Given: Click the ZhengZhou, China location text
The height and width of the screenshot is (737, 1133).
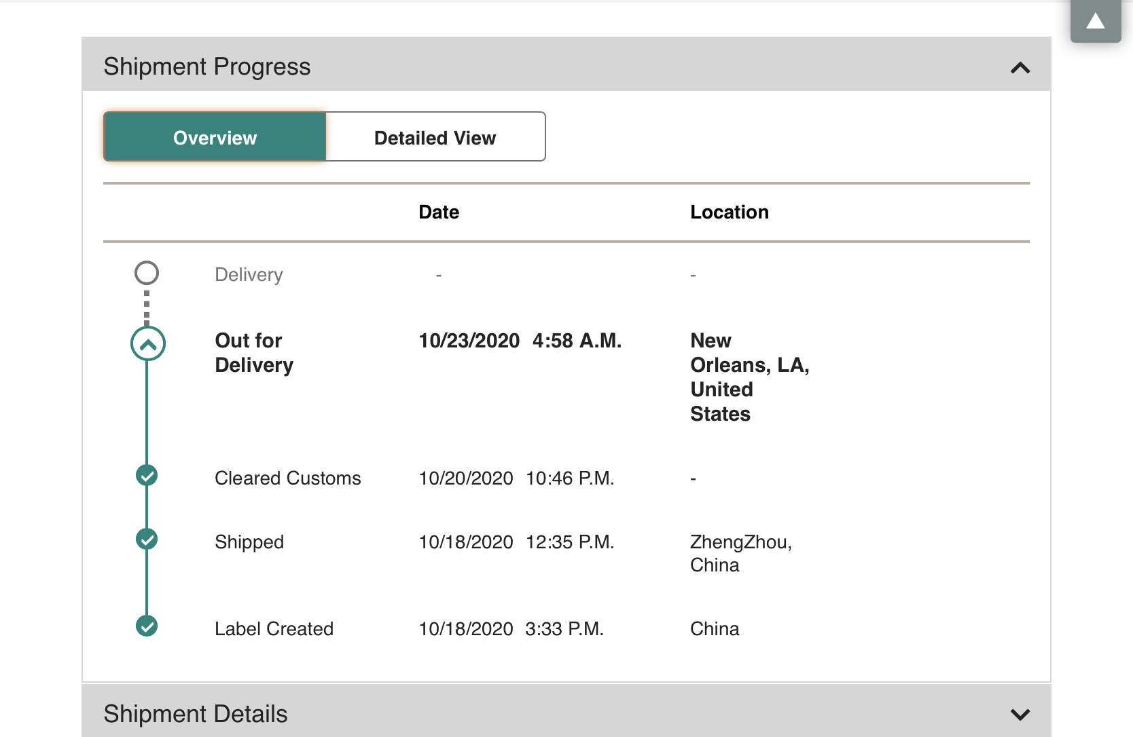Looking at the screenshot, I should (741, 554).
